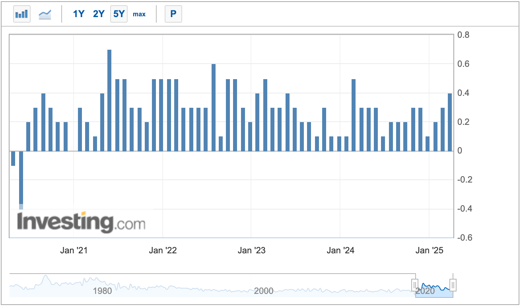Screen dimensions: 521x307
Task: Click the Jan '21 axis label
Action: point(74,250)
